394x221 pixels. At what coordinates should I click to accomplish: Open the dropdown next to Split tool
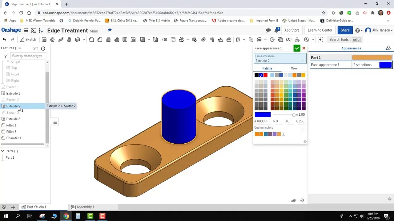(x=187, y=40)
